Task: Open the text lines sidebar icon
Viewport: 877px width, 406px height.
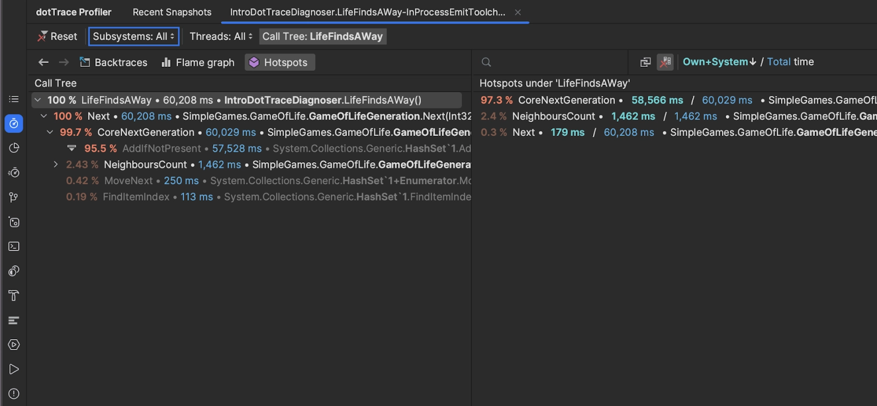Action: coord(14,320)
